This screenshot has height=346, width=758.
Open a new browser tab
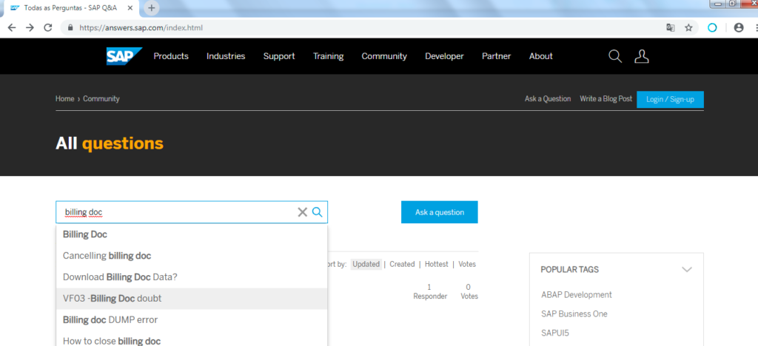(151, 7)
